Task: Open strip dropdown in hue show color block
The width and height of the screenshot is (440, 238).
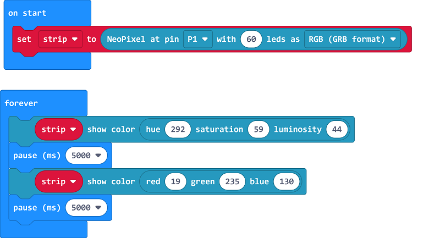Action: click(58, 130)
